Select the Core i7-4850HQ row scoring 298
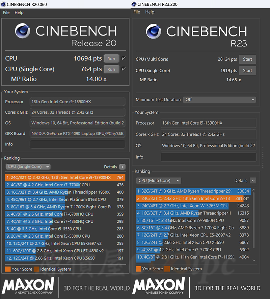Screen dimensions: 270x299 pos(65,222)
